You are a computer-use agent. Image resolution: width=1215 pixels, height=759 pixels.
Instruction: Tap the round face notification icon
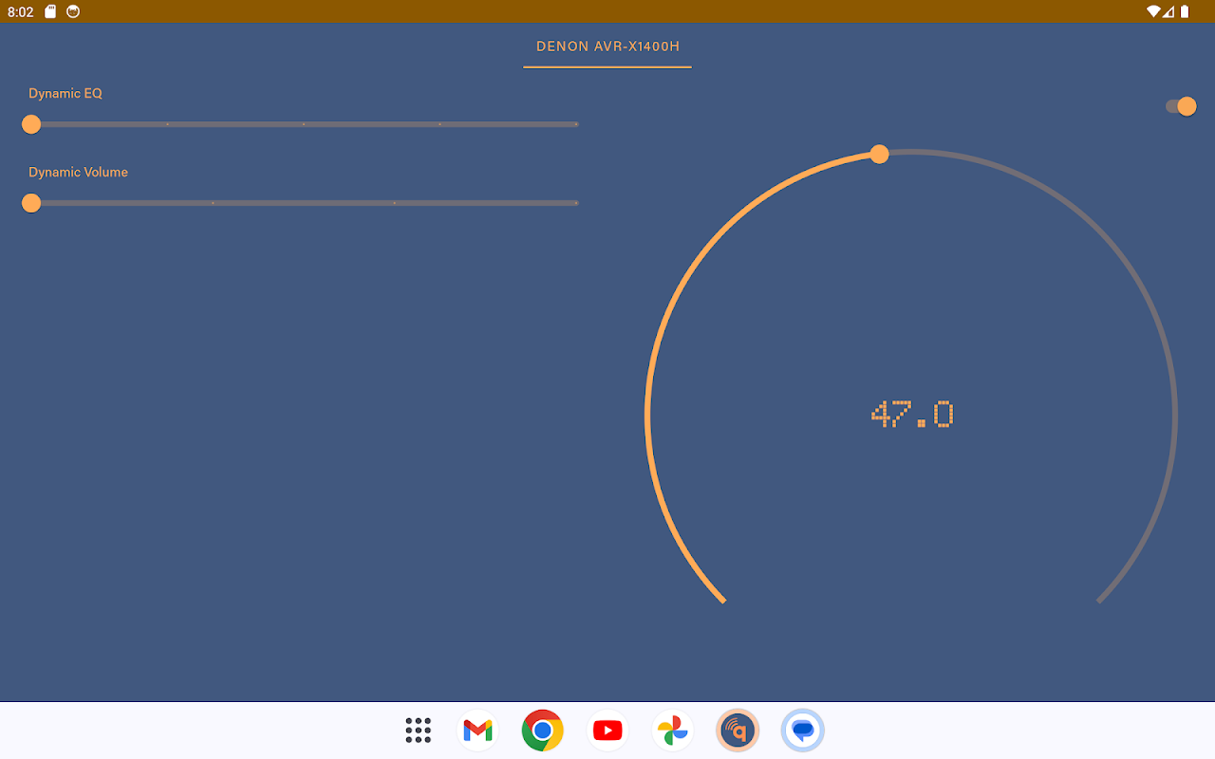click(73, 11)
